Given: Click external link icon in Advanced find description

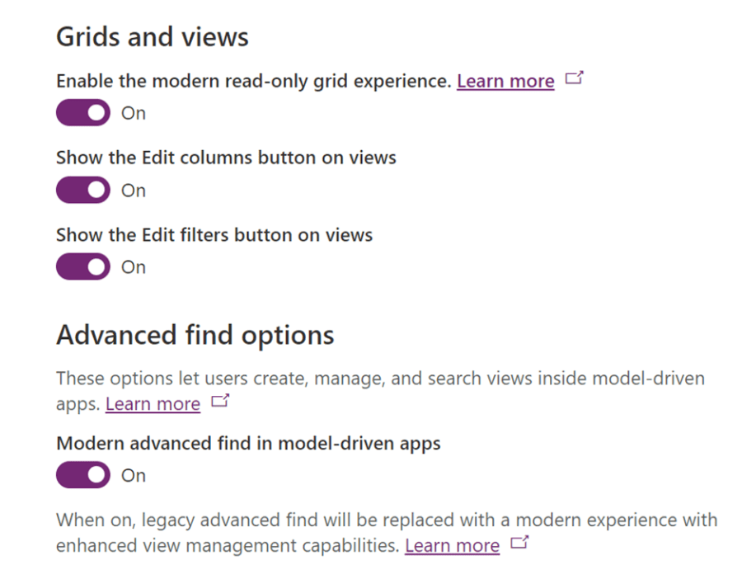Looking at the screenshot, I should [219, 403].
